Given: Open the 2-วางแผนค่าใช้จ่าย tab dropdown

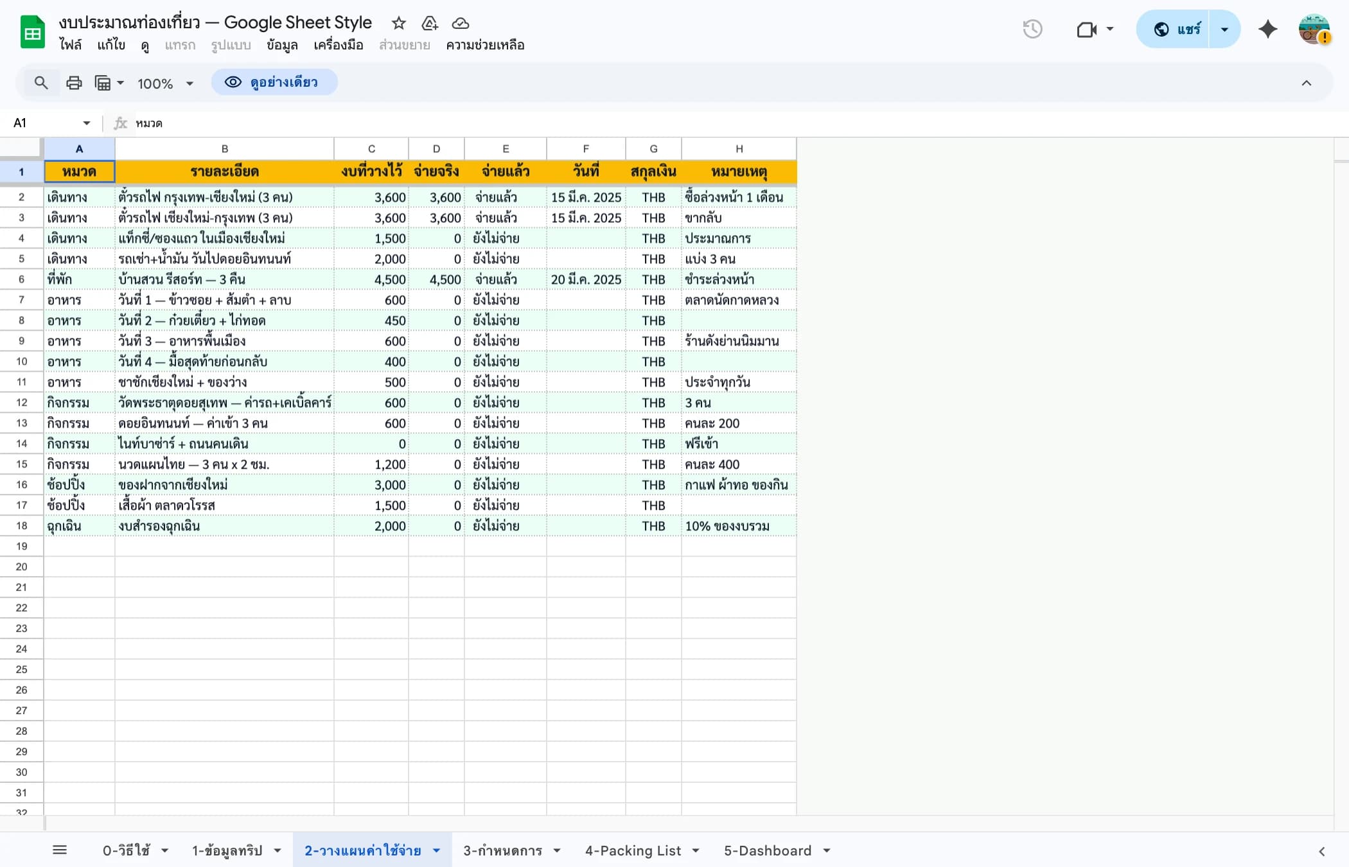Looking at the screenshot, I should (x=436, y=850).
